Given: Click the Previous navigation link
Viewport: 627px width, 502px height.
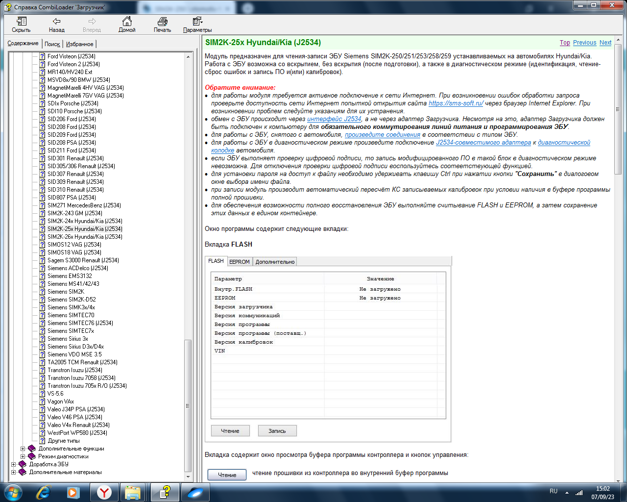Looking at the screenshot, I should [x=584, y=43].
